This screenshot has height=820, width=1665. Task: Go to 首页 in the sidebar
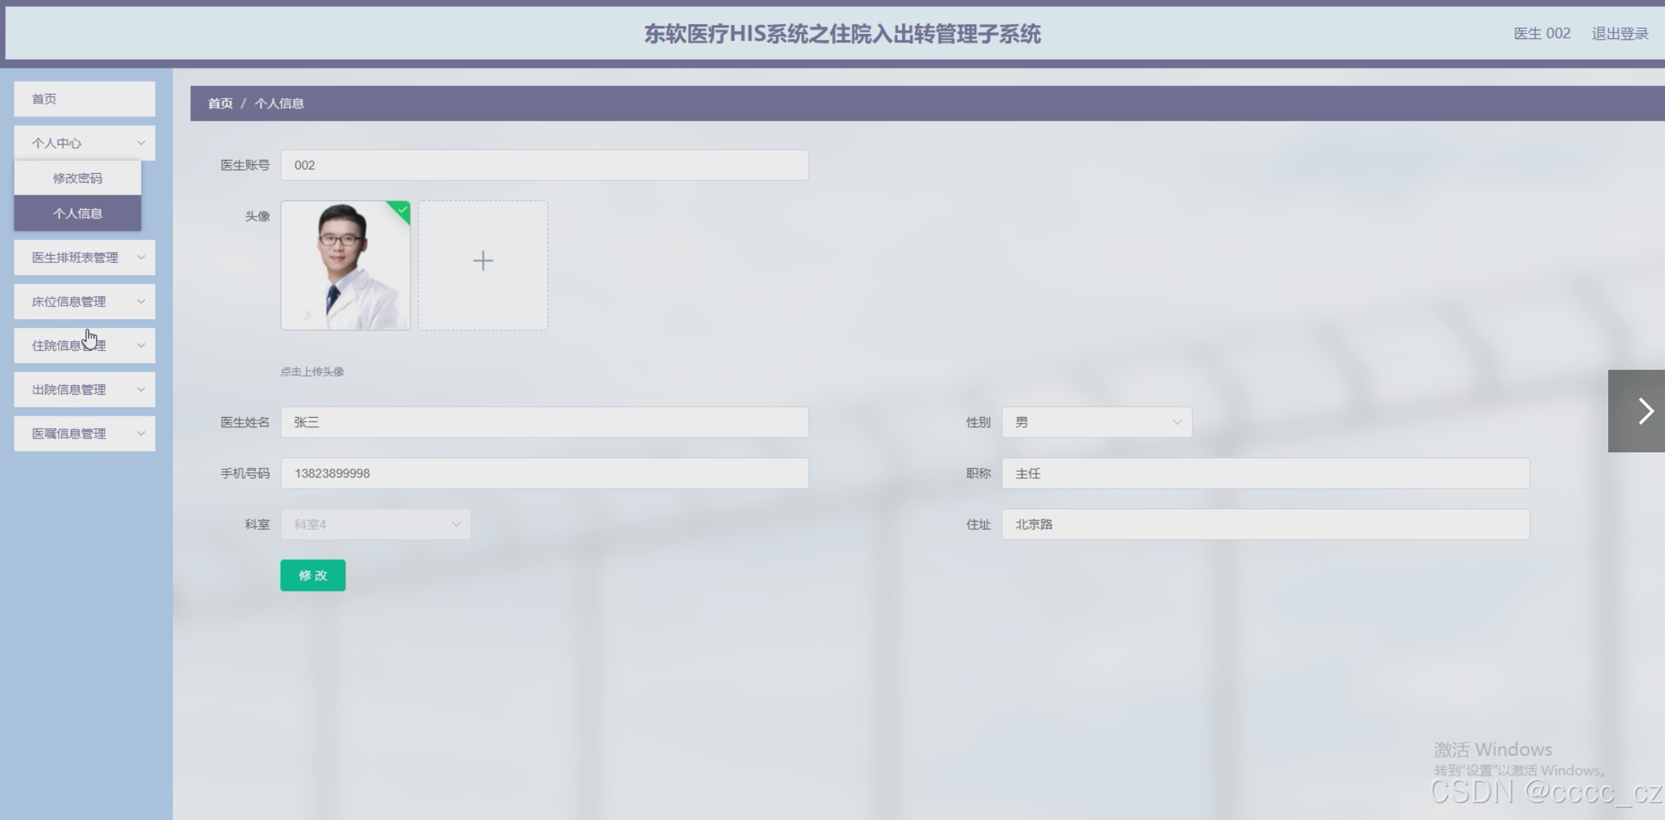click(84, 99)
